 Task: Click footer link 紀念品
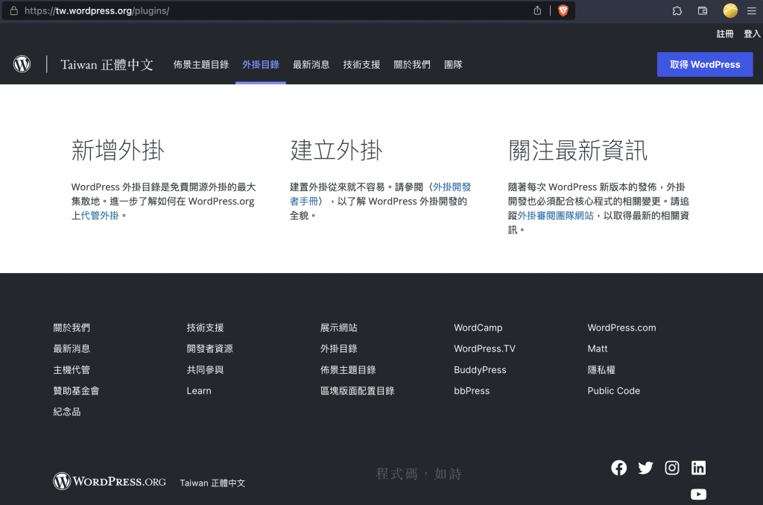66,412
